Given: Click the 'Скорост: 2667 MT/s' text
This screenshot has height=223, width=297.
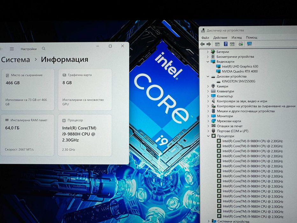Looking at the screenshot, I should pyautogui.click(x=19, y=149).
